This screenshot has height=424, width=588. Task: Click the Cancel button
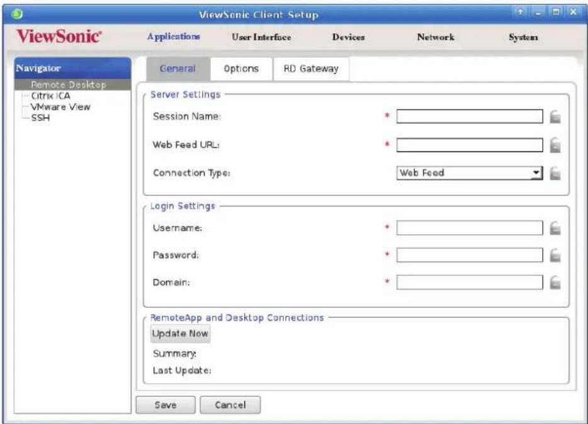(230, 405)
